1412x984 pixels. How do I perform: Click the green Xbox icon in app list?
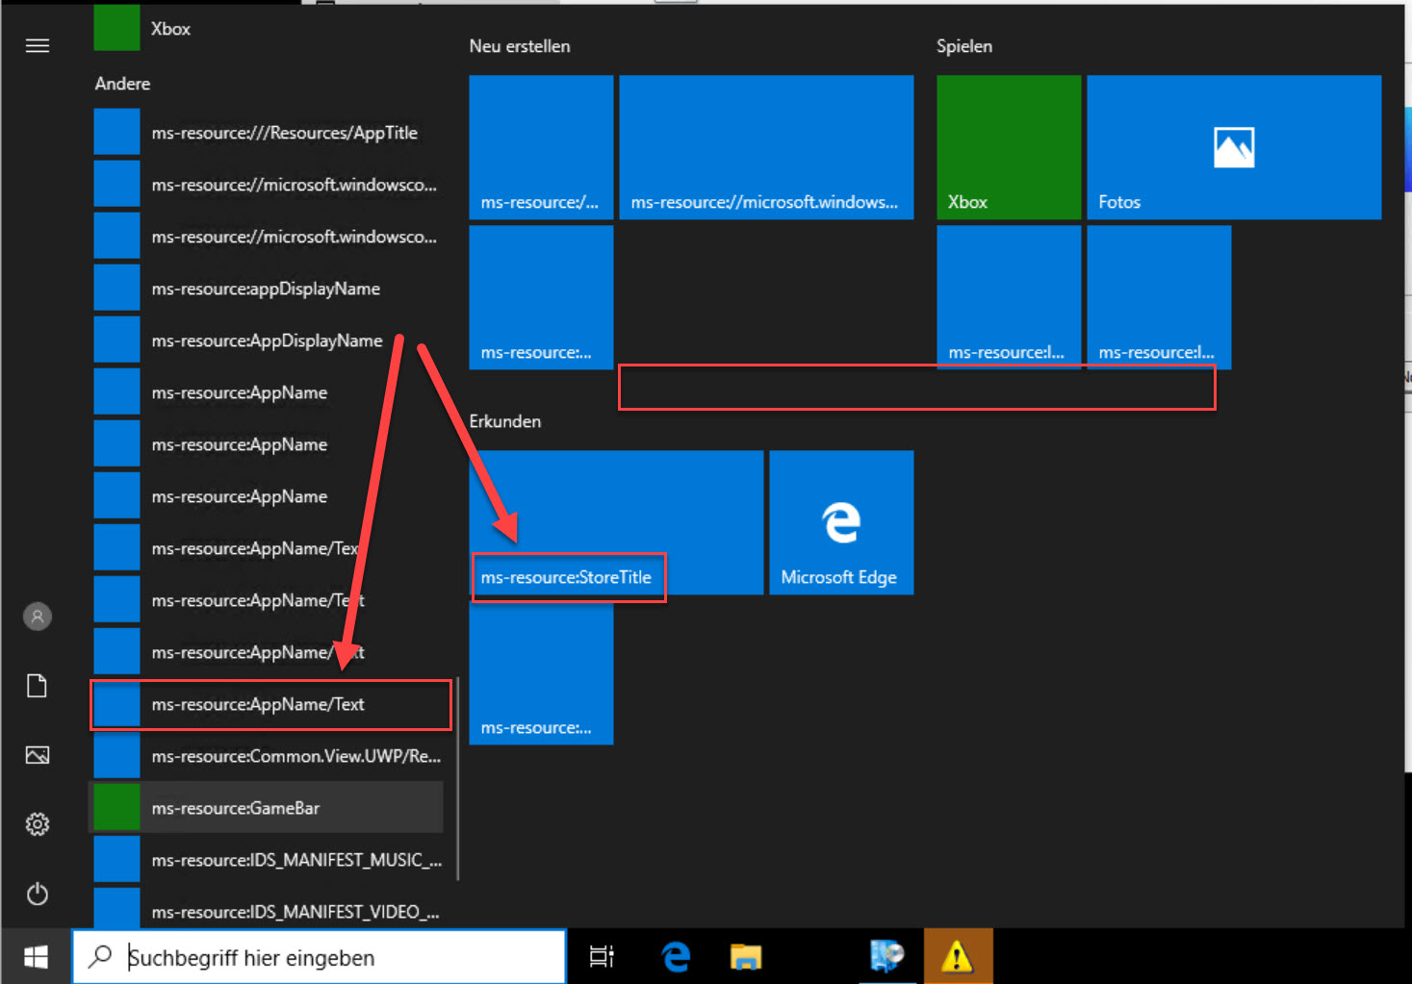click(x=116, y=28)
